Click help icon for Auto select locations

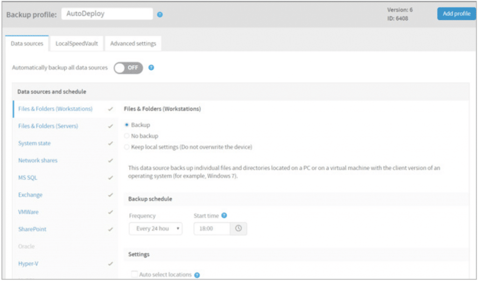[197, 275]
